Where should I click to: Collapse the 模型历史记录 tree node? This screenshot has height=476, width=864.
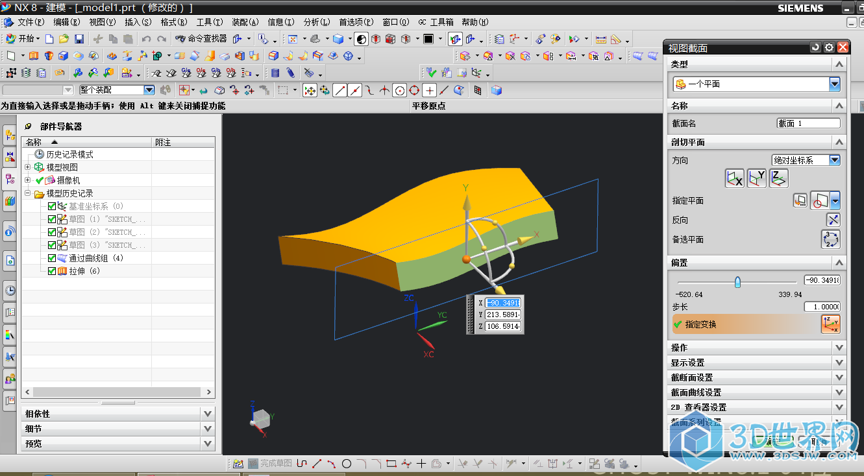tap(28, 193)
